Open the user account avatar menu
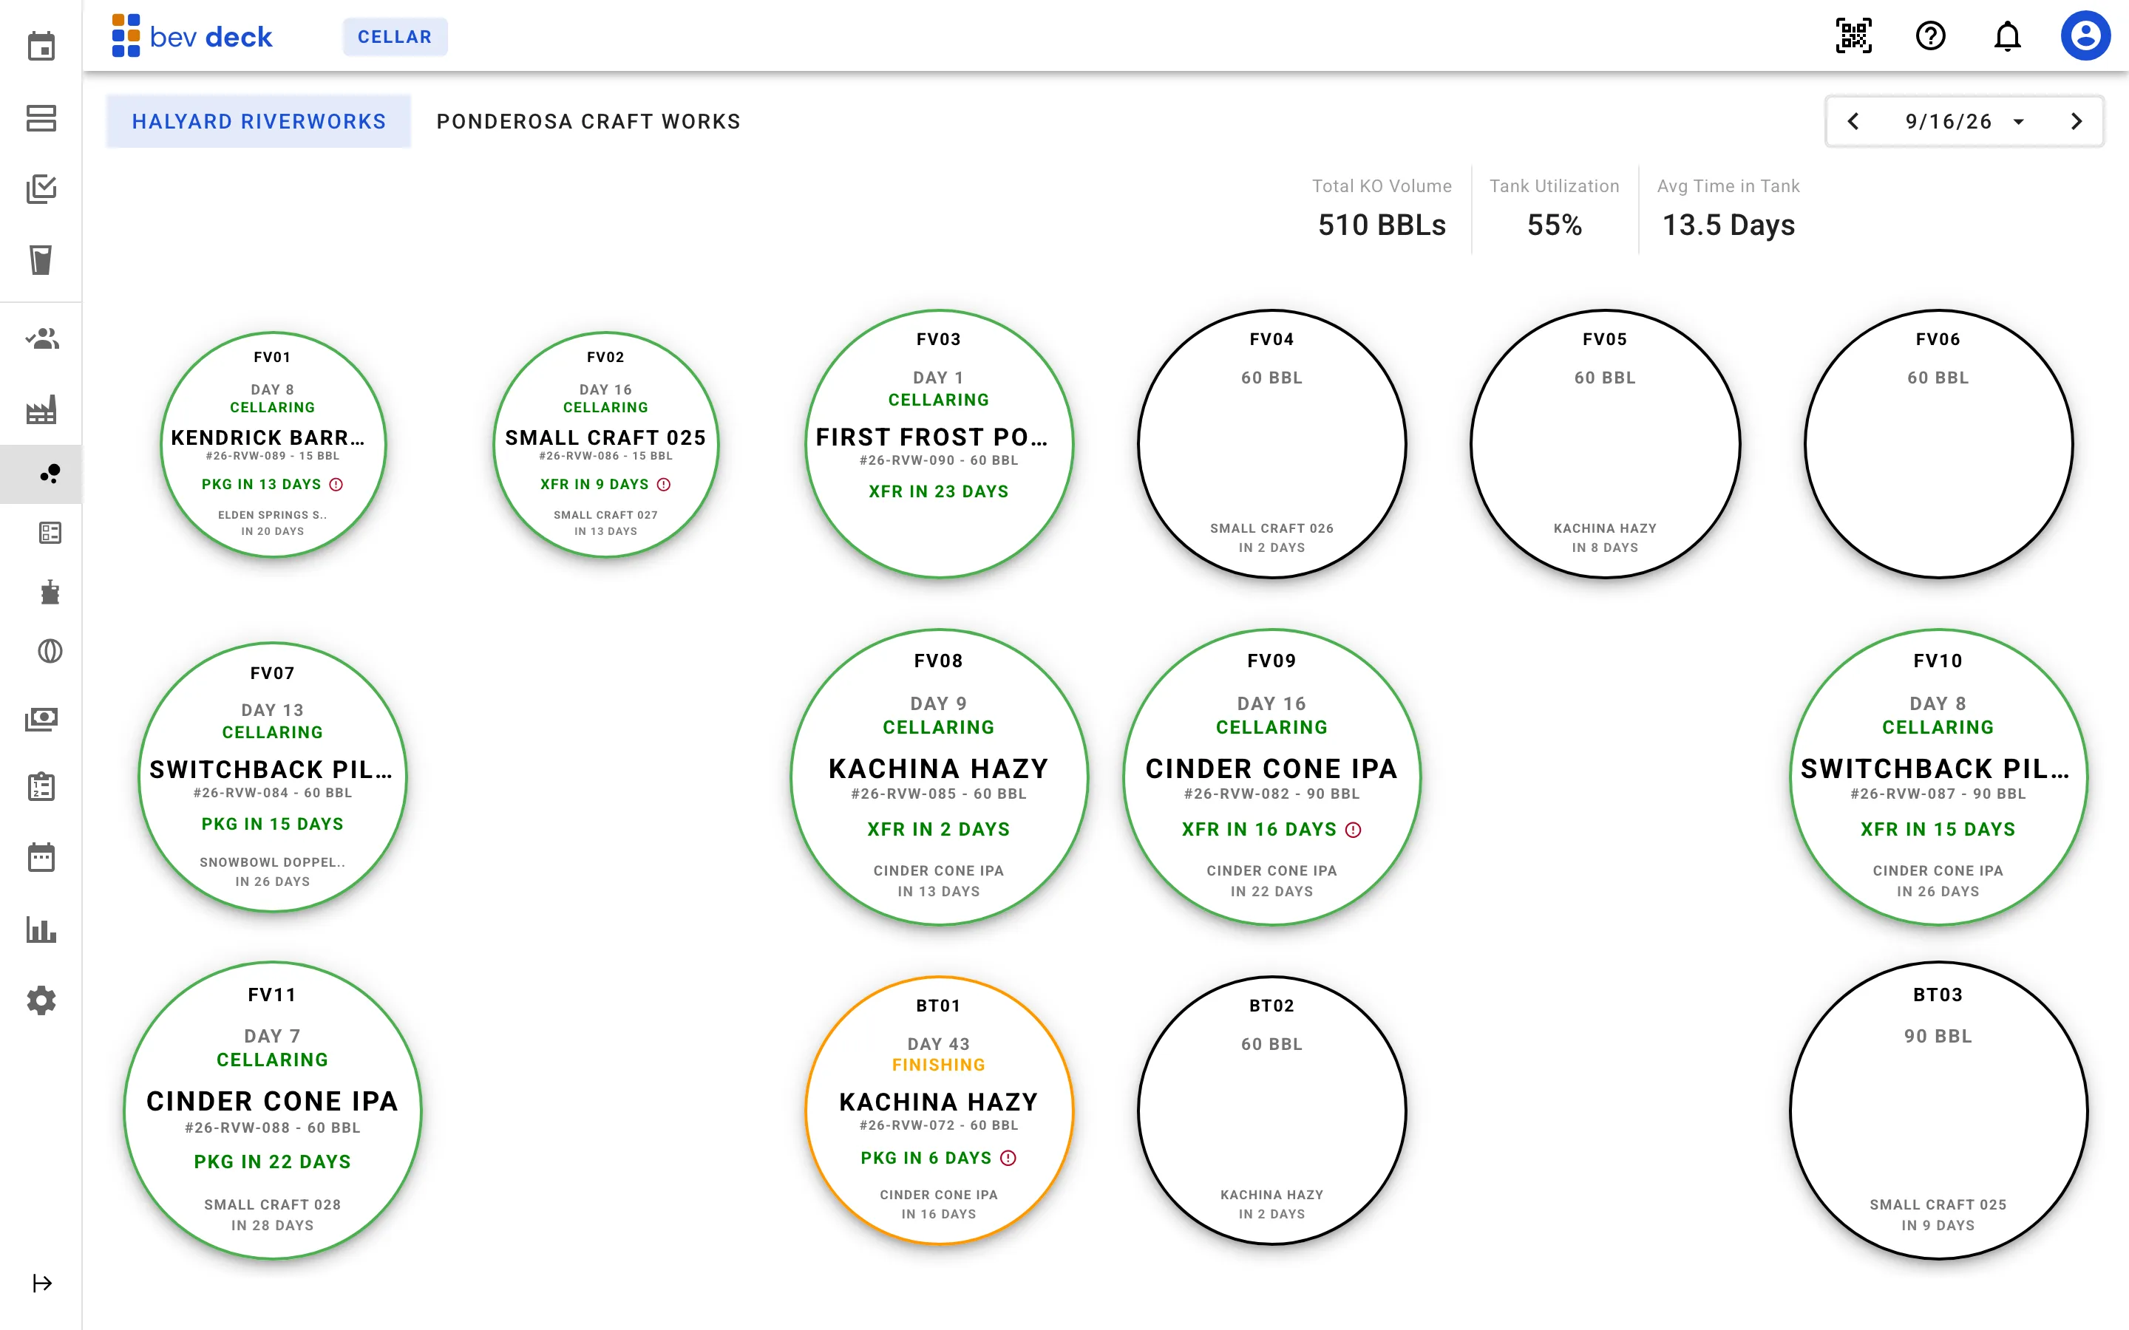 (2085, 36)
